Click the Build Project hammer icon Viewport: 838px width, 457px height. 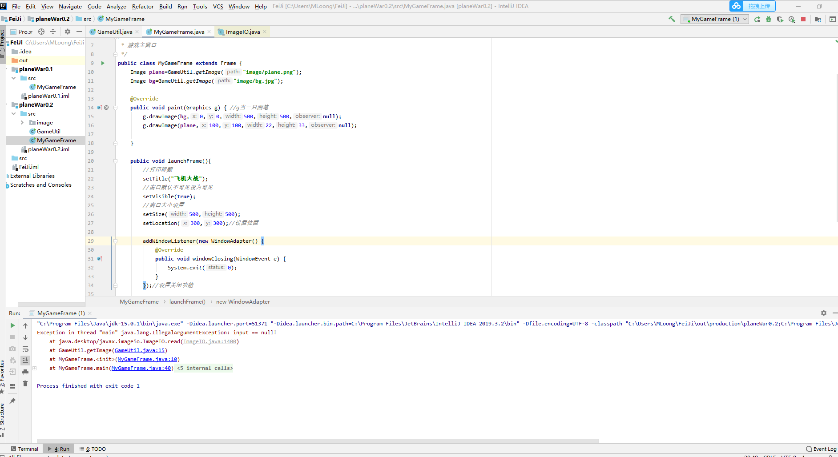(x=672, y=19)
